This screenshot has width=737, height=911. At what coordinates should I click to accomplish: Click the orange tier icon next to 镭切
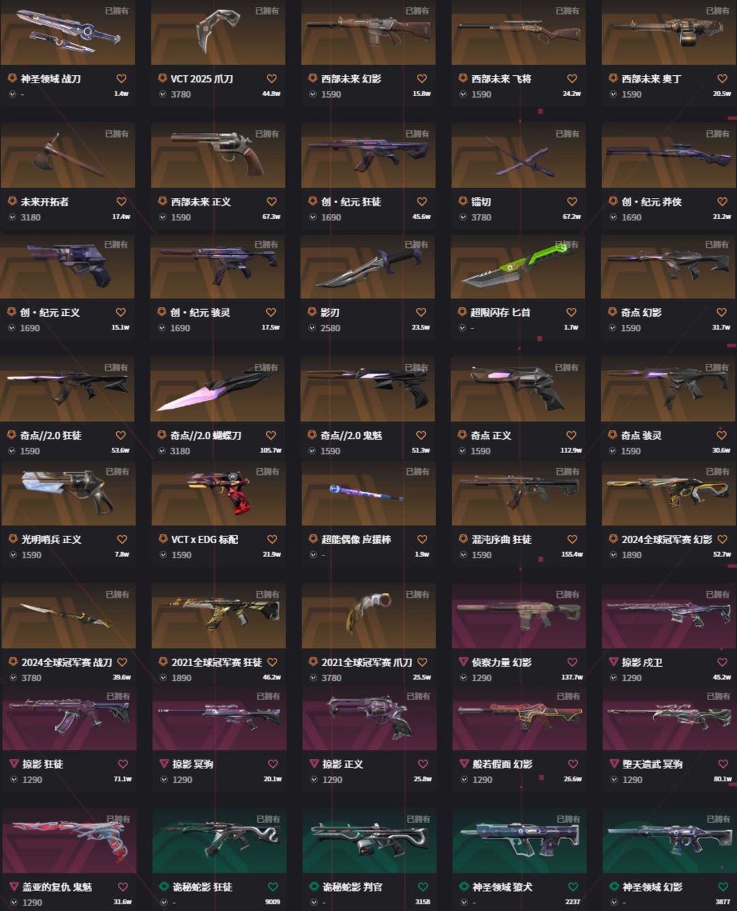pos(463,201)
